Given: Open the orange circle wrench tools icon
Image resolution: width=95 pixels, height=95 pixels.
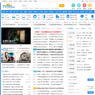Looking at the screenshot, I should coord(90,5).
